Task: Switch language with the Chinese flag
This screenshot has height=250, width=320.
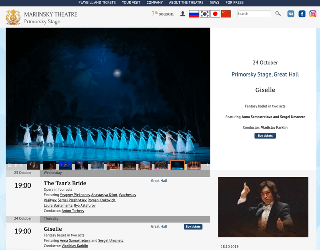Action: pyautogui.click(x=226, y=14)
